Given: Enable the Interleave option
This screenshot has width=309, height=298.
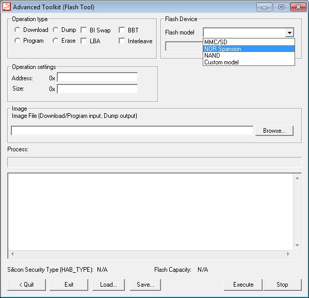Looking at the screenshot, I should click(122, 41).
